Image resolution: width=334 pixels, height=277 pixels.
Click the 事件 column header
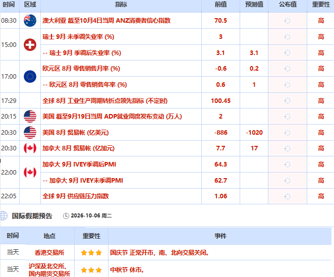220,236
